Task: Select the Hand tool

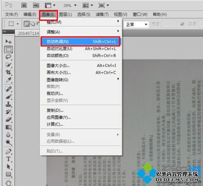Action: pyautogui.click(x=9, y=183)
